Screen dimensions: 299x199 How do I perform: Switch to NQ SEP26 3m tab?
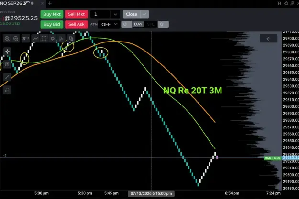coord(17,3)
